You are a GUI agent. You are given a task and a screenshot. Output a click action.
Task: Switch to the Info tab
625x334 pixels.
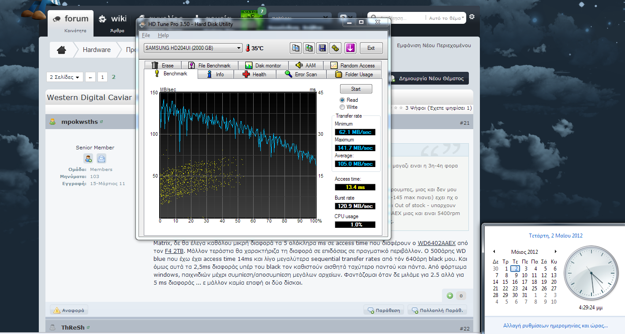coord(215,74)
